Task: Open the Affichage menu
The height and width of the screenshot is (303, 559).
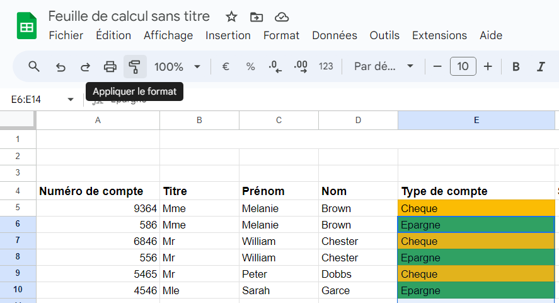Action: pos(168,35)
